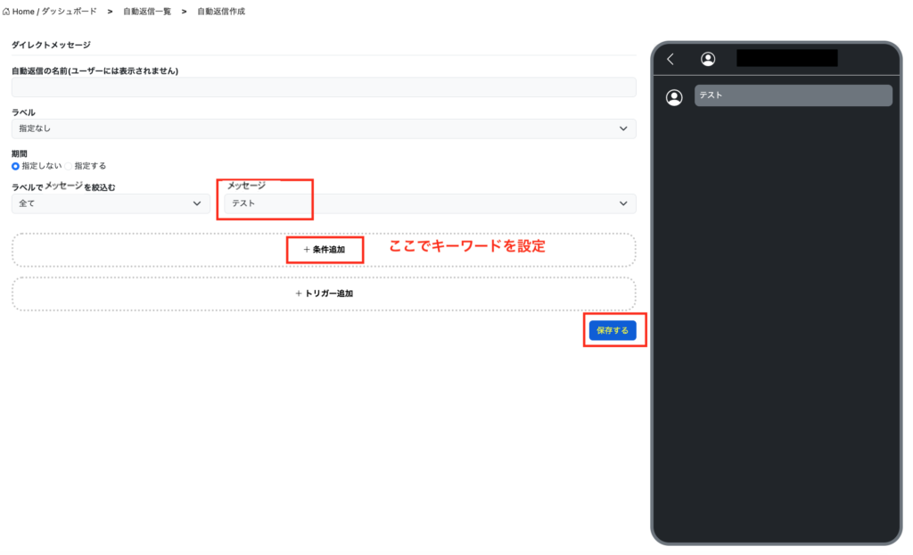Click the 条件追加 button
Viewport: 913px width, 555px height.
[324, 250]
